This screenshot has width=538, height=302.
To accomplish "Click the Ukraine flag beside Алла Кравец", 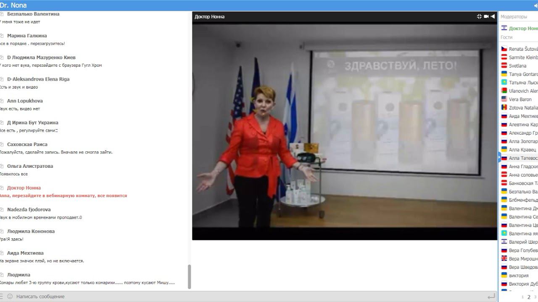I will click(x=504, y=150).
